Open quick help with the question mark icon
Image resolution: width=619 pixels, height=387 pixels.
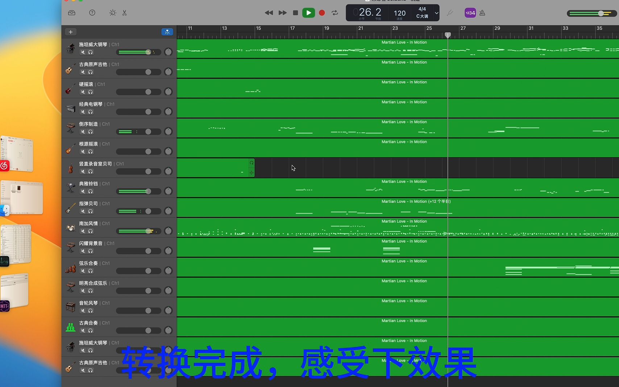(x=92, y=13)
